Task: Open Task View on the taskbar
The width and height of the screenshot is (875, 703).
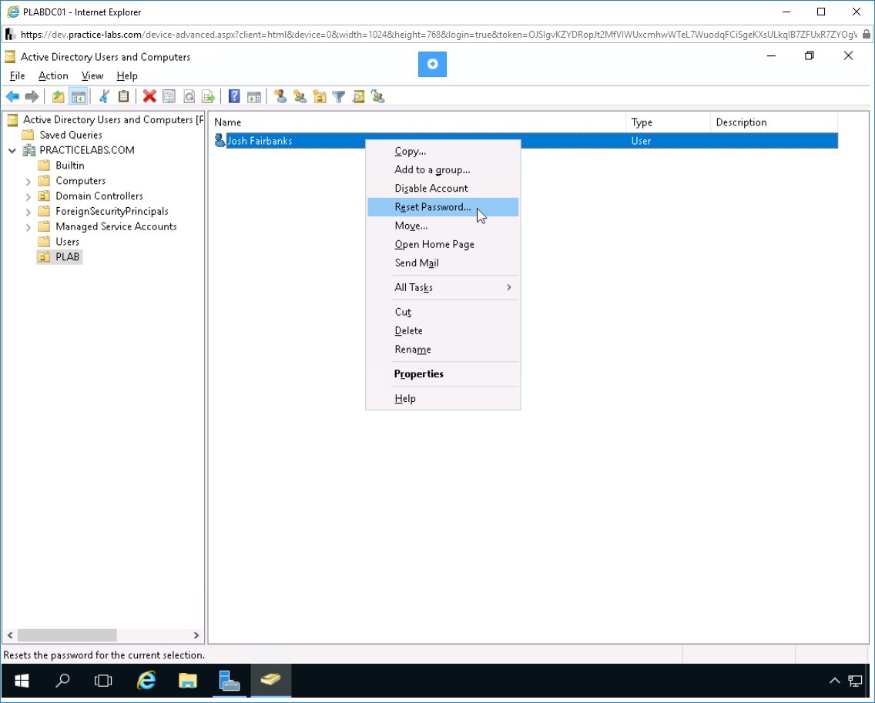Action: click(x=103, y=680)
